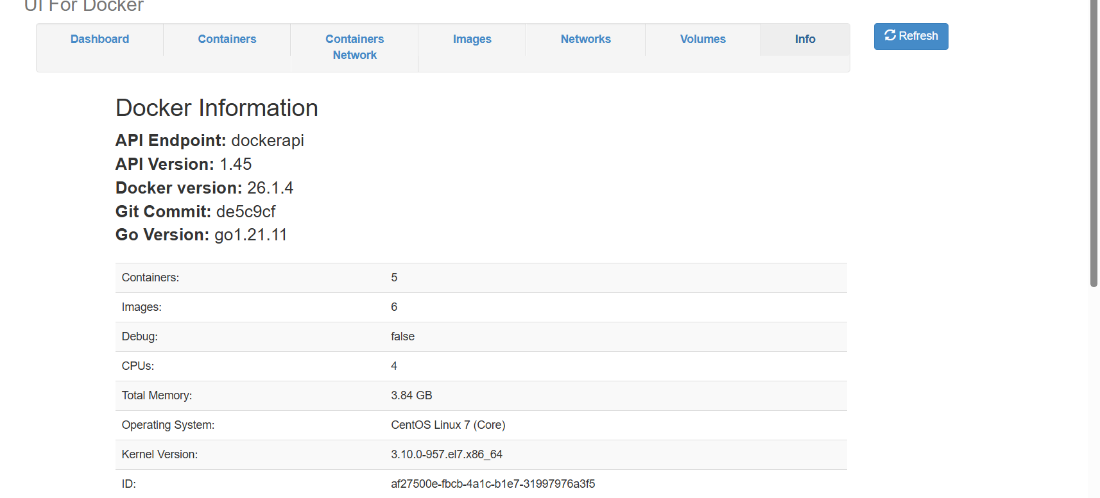Screen dimensions: 1100x498
Task: Select Docker version value 26.1.4
Action: click(x=270, y=188)
